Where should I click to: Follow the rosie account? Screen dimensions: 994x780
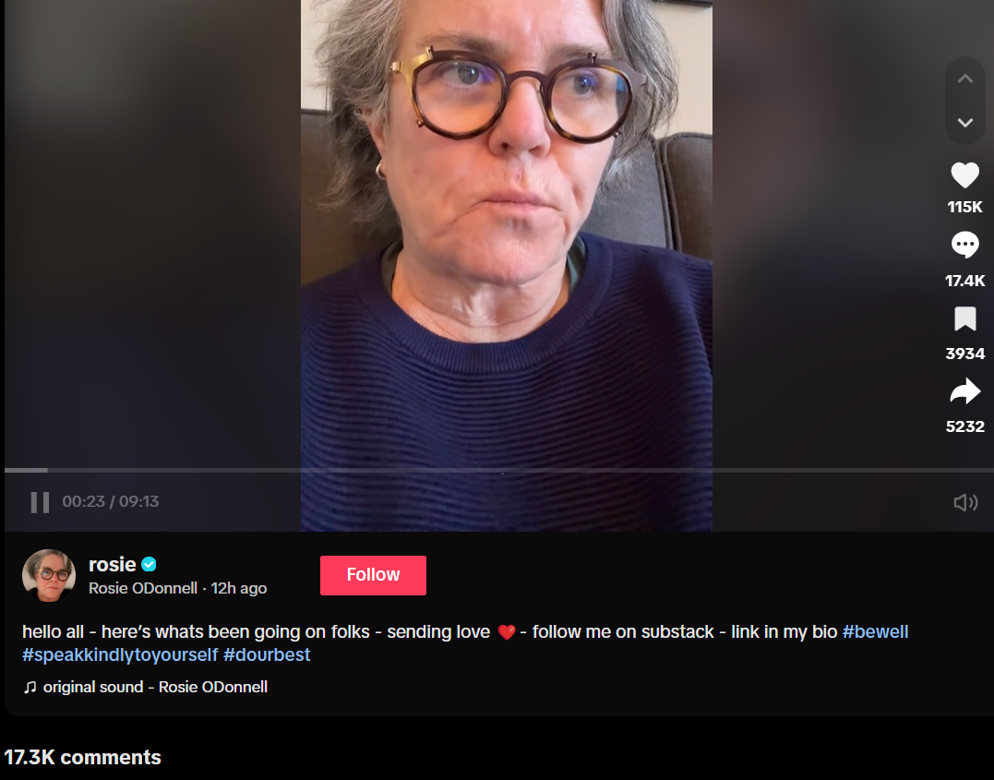[373, 575]
